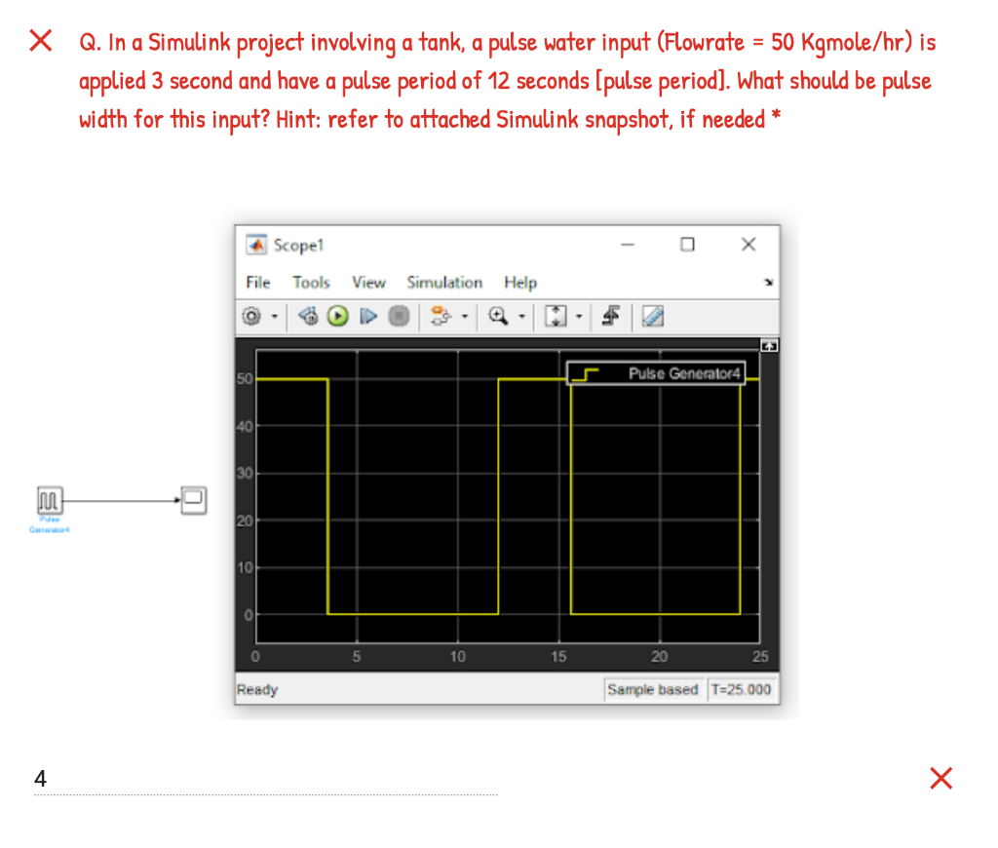
Task: Minimize the Scope1 window
Action: click(628, 245)
